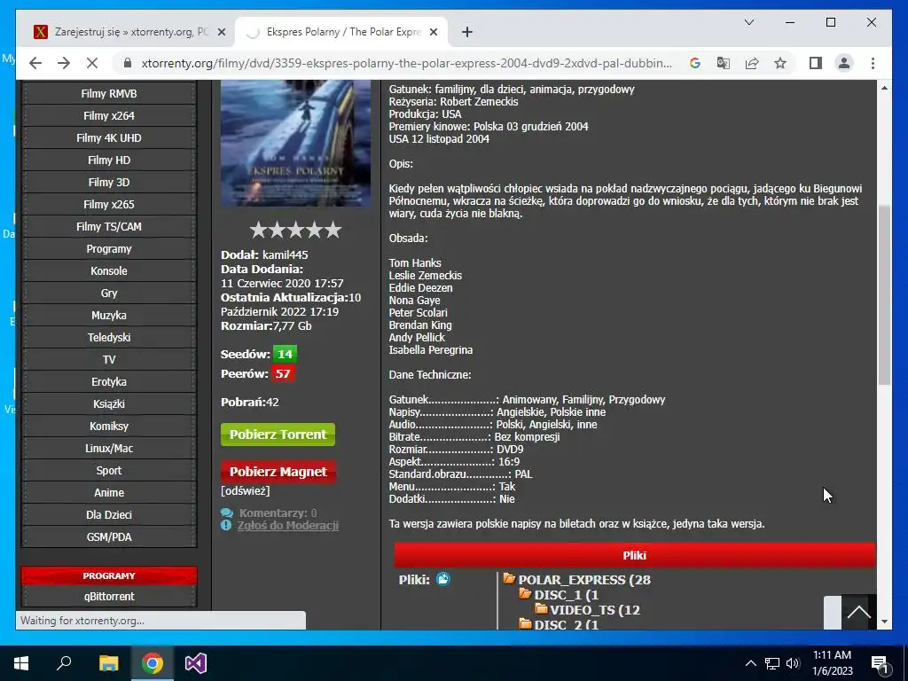Open a new browser tab
908x681 pixels.
coord(467,32)
